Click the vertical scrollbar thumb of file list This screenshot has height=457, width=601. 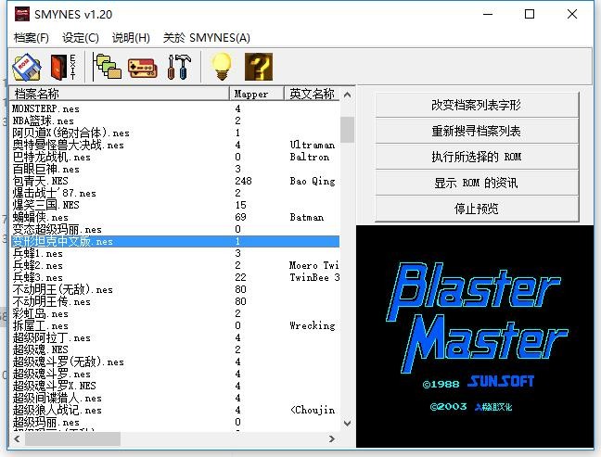tap(347, 130)
